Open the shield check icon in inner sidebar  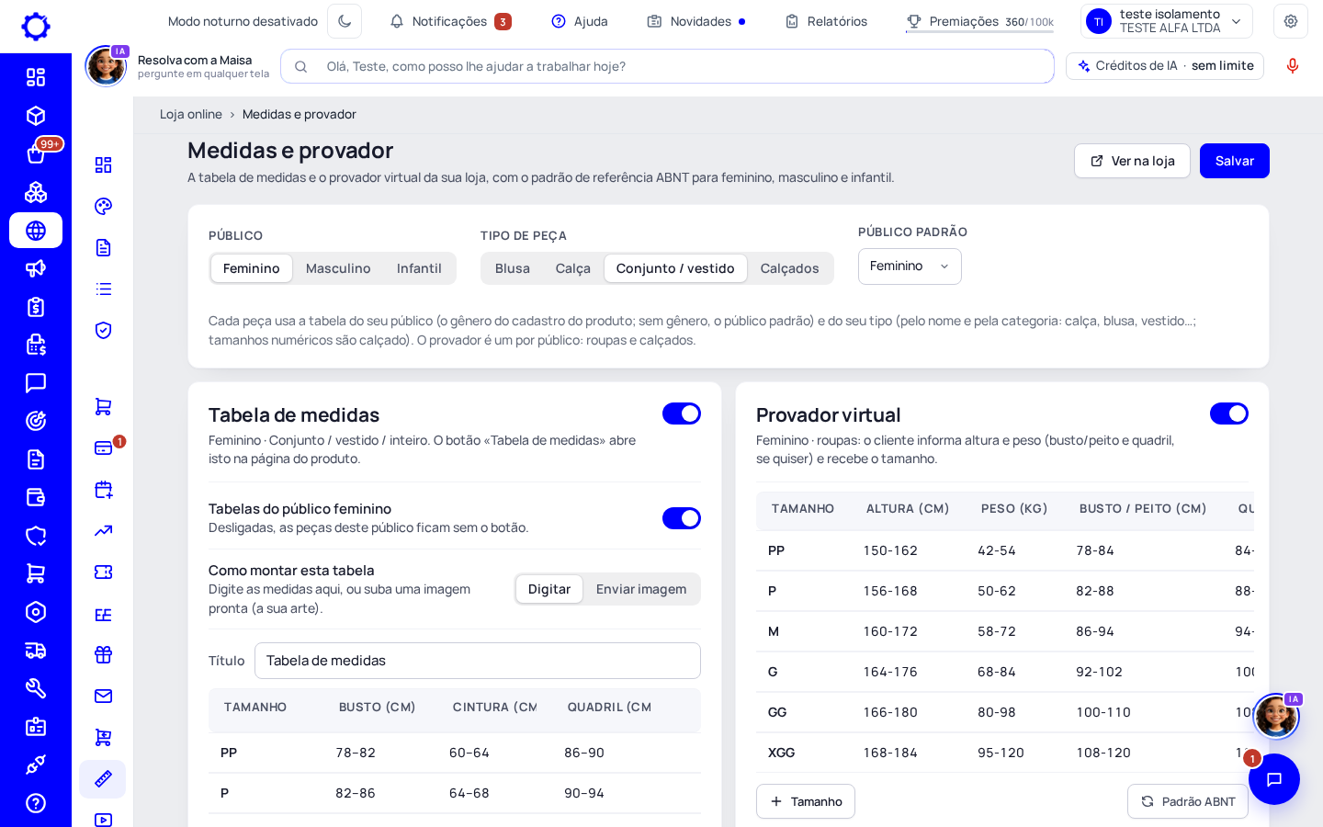103,330
